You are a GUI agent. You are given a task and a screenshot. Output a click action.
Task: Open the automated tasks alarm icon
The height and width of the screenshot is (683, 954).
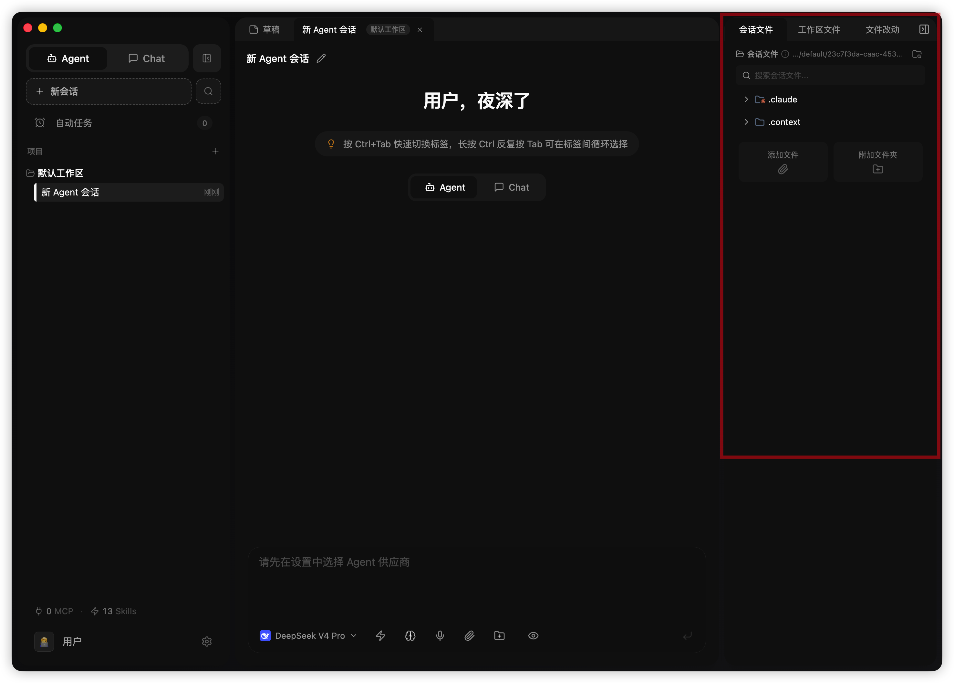pyautogui.click(x=40, y=123)
